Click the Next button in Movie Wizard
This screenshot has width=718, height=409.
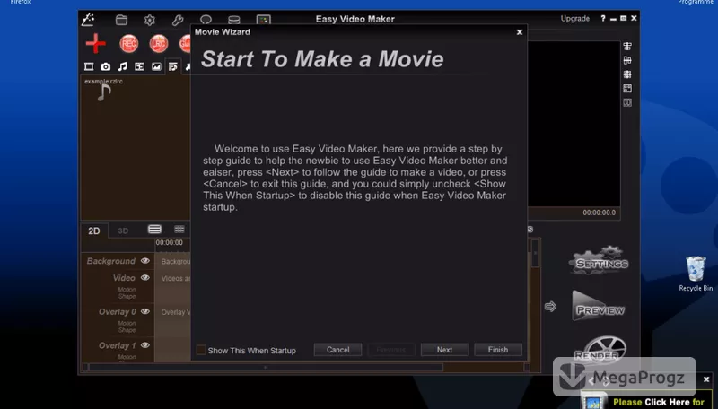[x=444, y=350]
